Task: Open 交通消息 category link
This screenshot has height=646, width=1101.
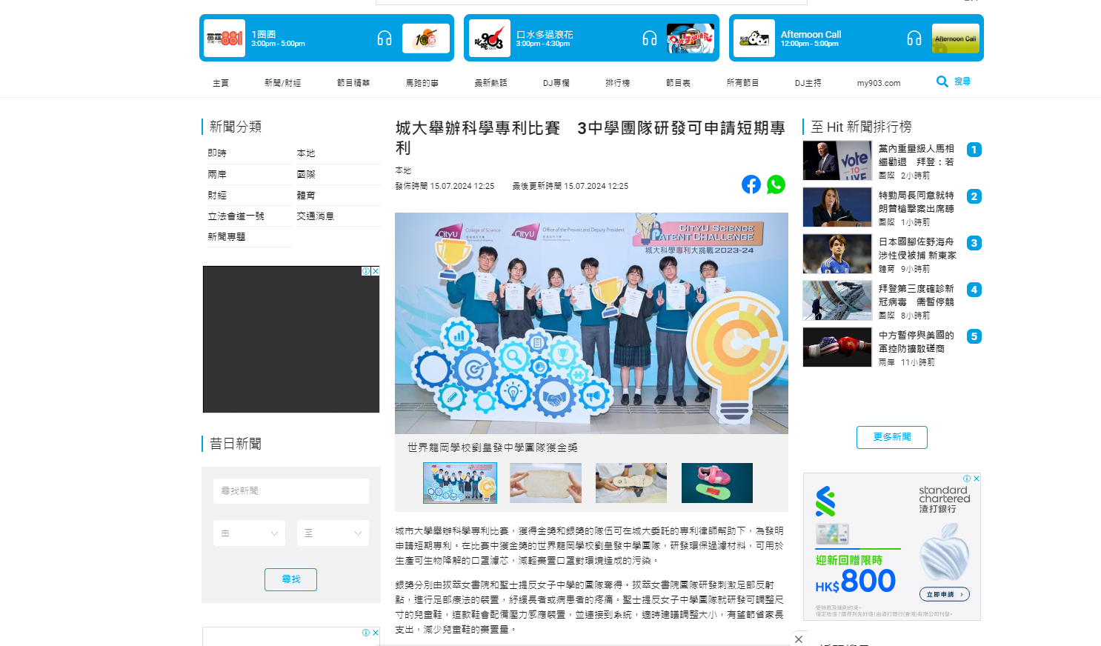Action: tap(315, 216)
